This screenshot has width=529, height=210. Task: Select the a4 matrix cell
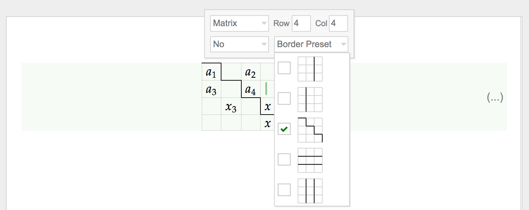[251, 89]
